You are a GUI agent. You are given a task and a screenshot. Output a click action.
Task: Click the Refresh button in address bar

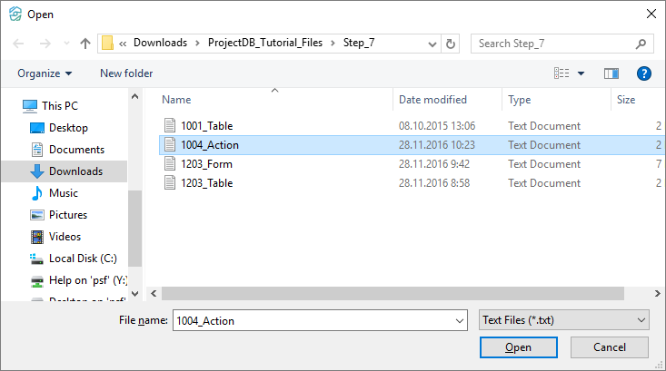point(451,43)
